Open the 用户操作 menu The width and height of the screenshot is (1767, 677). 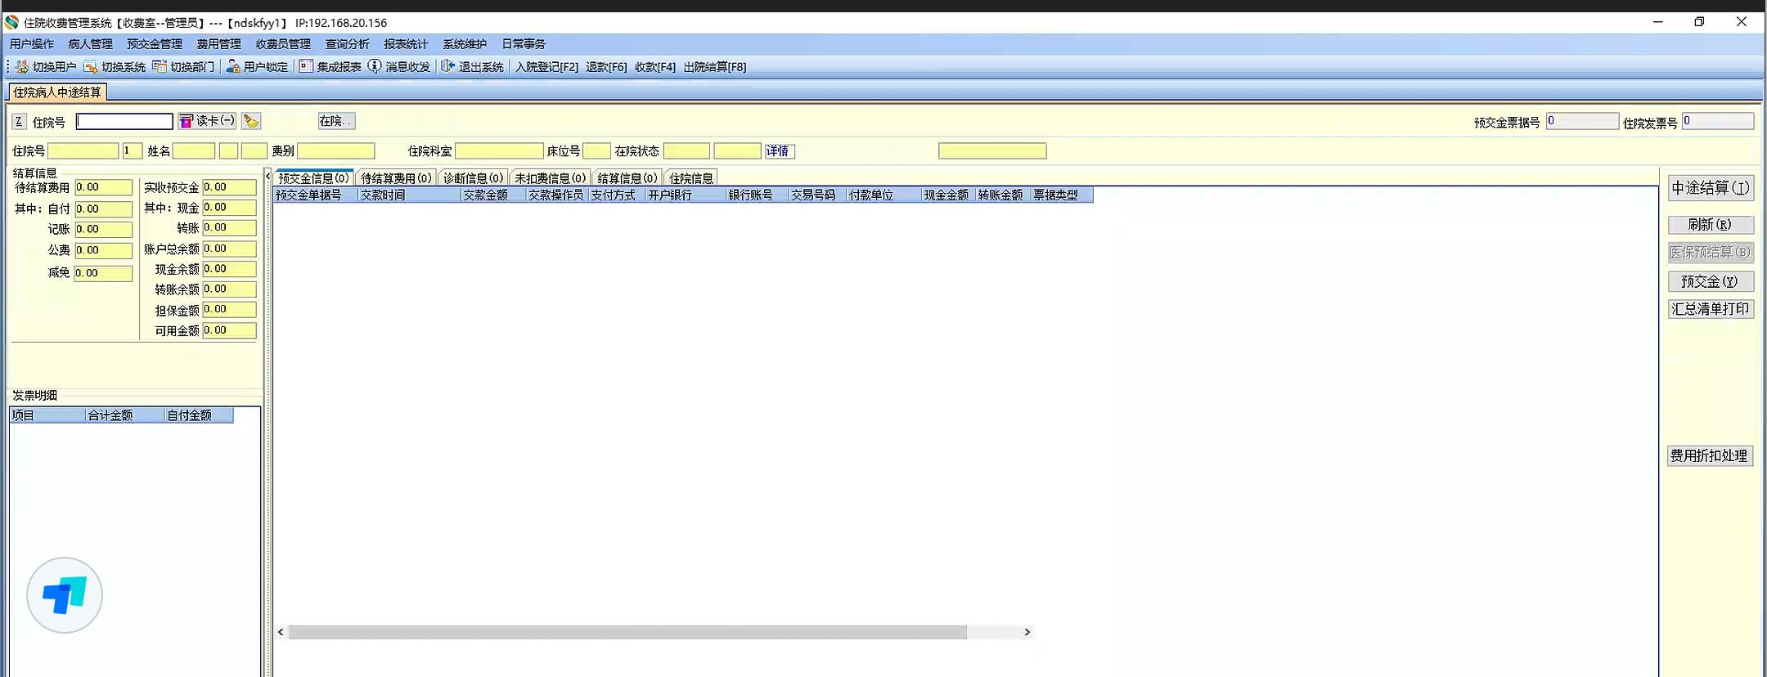click(x=32, y=44)
